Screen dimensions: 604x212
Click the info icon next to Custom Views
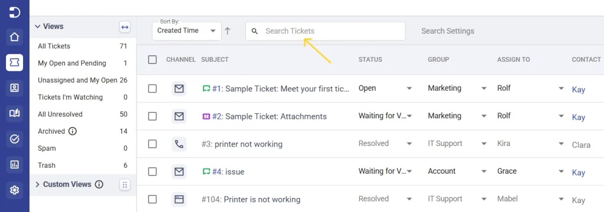99,184
